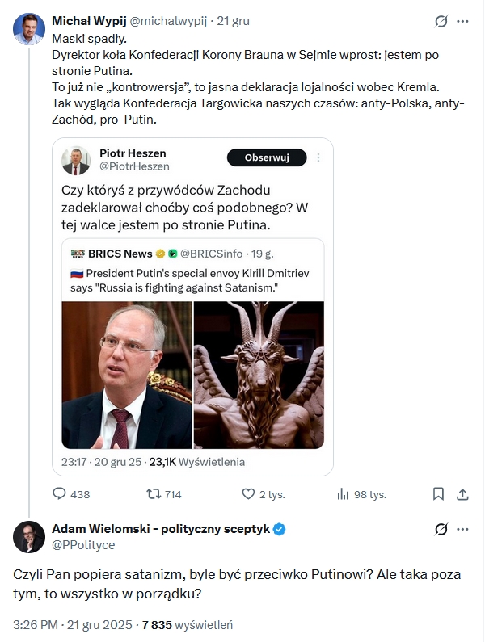This screenshot has height=642, width=485.
Task: Open the @PPolityce handle link
Action: 83,544
